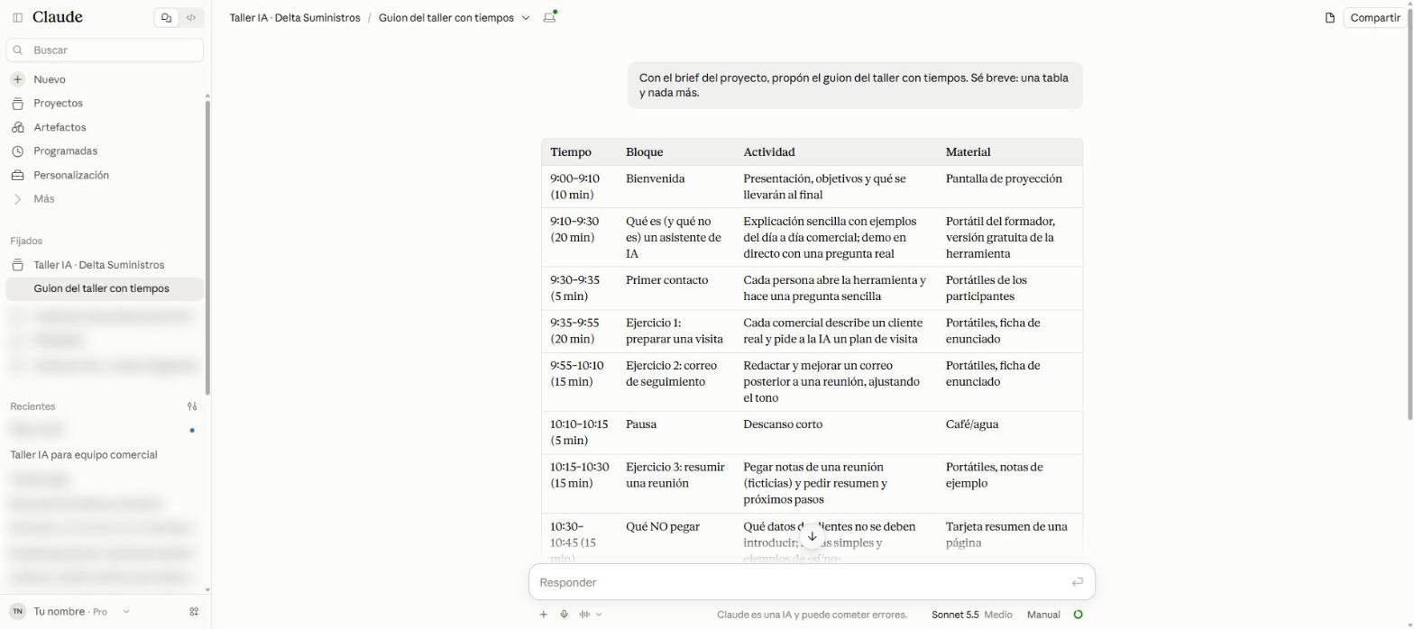Switch to chat mode toggle
This screenshot has height=629, width=1414.
pyautogui.click(x=166, y=17)
